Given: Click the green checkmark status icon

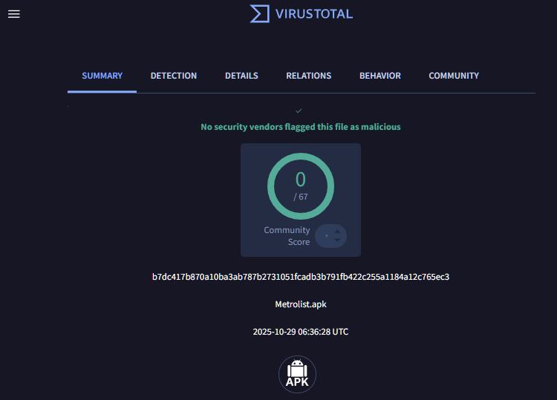Looking at the screenshot, I should [x=299, y=111].
